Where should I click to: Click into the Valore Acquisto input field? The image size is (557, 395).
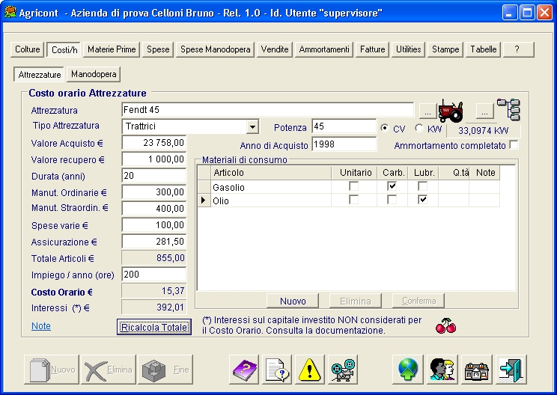click(153, 143)
